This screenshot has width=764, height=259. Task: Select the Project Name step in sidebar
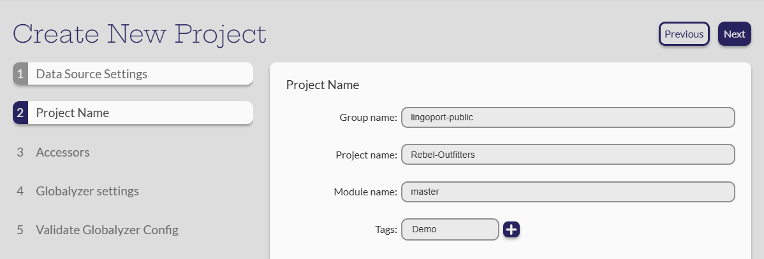(72, 113)
